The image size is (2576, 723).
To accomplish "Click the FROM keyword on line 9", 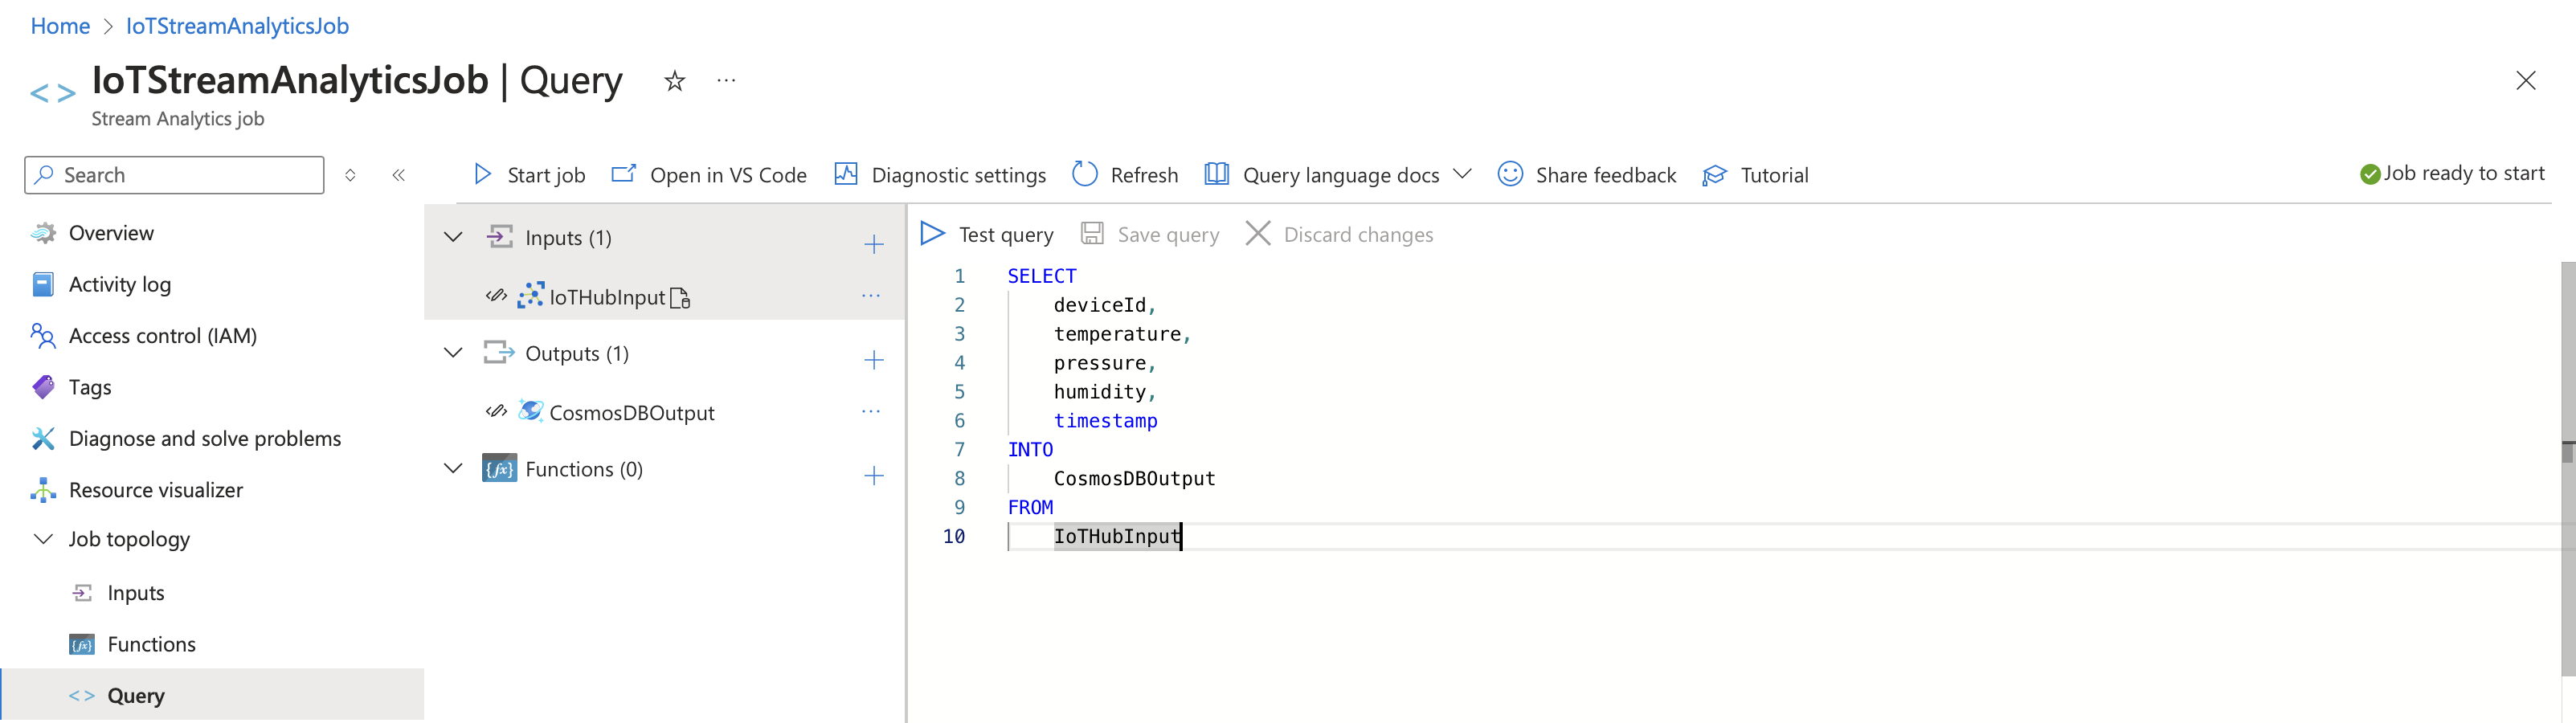I will pyautogui.click(x=1030, y=508).
